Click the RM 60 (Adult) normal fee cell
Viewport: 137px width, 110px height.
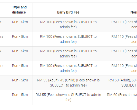click(x=121, y=83)
